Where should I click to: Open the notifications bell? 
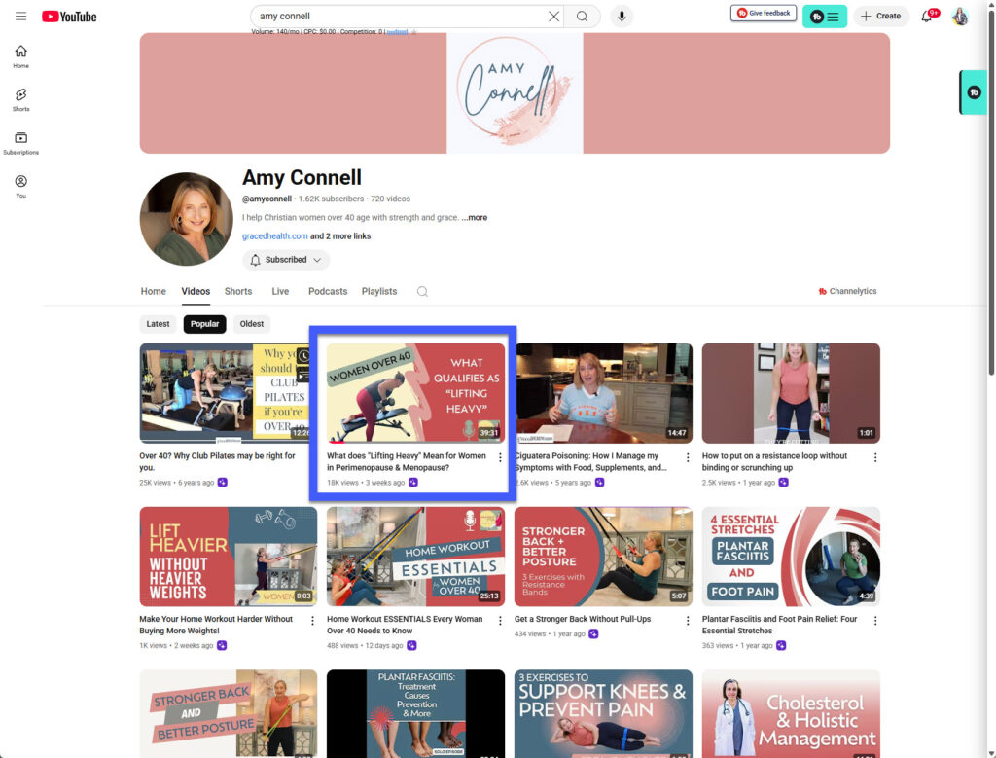[927, 16]
